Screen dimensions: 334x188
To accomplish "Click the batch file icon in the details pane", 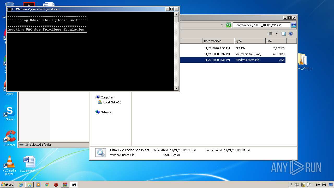I will click(100, 152).
